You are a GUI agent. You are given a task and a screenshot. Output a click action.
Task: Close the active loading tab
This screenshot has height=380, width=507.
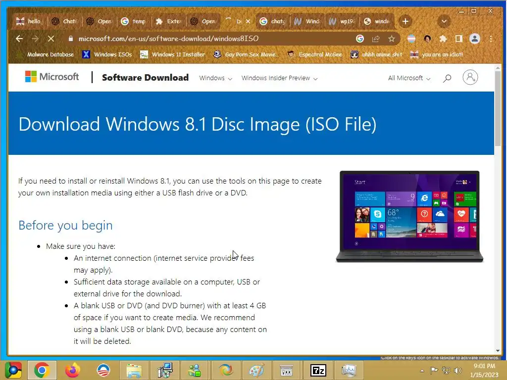point(248,21)
